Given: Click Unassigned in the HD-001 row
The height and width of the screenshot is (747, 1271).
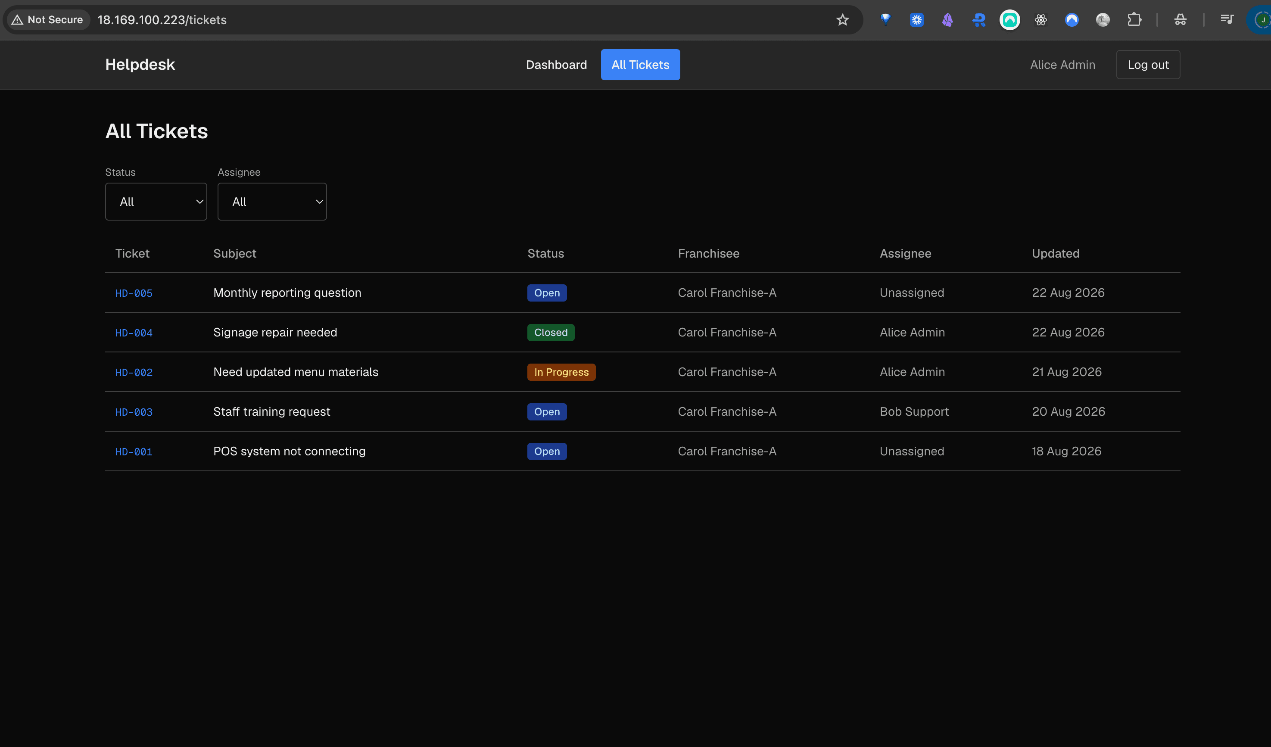Looking at the screenshot, I should pyautogui.click(x=911, y=451).
